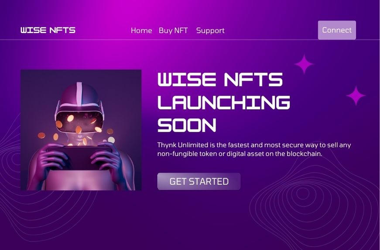Click the GET STARTED button
The width and height of the screenshot is (380, 250).
[199, 182]
